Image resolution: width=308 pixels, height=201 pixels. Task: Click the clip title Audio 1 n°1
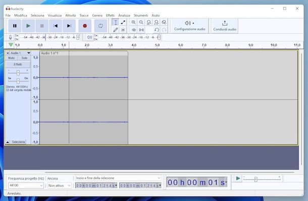[49, 53]
